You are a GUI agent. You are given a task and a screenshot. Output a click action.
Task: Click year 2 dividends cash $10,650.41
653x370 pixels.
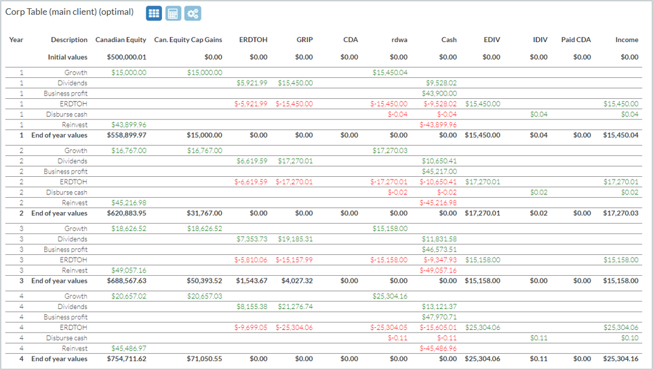pos(439,161)
